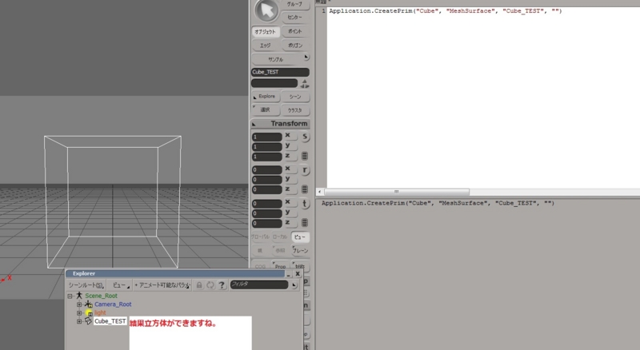Viewport: 640px width, 350px height.
Task: Open the Transform panel menu arrow
Action: coord(254,124)
